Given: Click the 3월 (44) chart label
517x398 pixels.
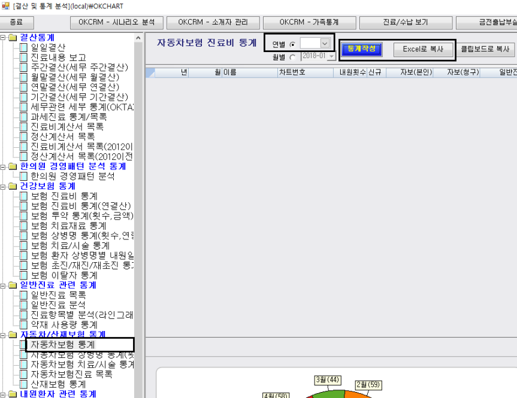Looking at the screenshot, I should pos(328,380).
